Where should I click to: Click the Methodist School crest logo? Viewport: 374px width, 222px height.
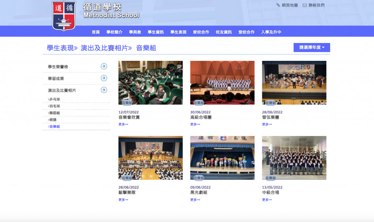(64, 15)
